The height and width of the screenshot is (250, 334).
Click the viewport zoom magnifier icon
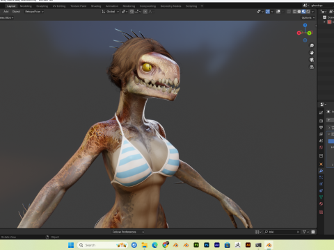[312, 46]
